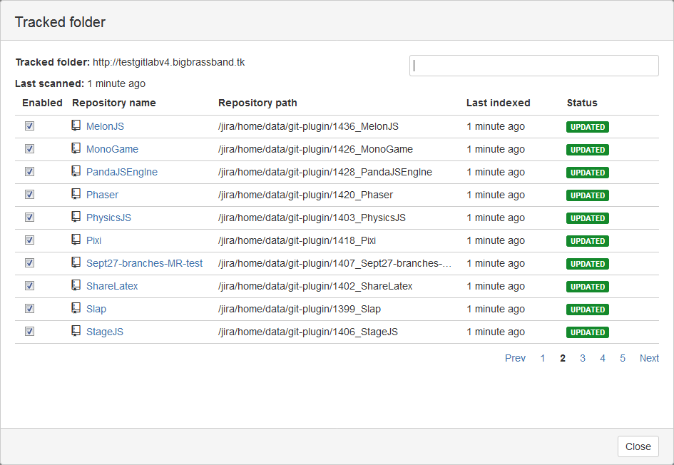This screenshot has height=465, width=674.
Task: Jump to page 5 of repositories
Action: (623, 358)
